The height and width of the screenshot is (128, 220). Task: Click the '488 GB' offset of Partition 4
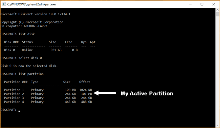pos(86,102)
